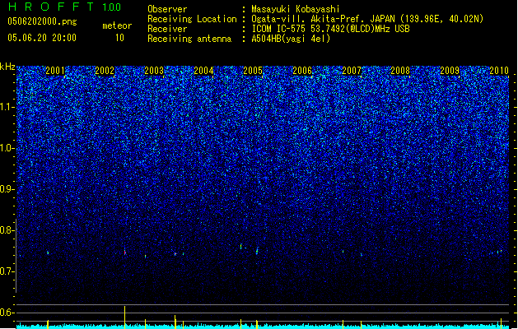Click the 2004 time marker

tap(203, 71)
